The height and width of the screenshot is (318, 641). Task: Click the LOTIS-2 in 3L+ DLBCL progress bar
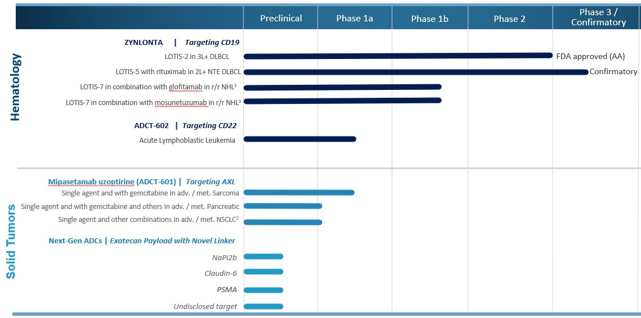point(398,56)
